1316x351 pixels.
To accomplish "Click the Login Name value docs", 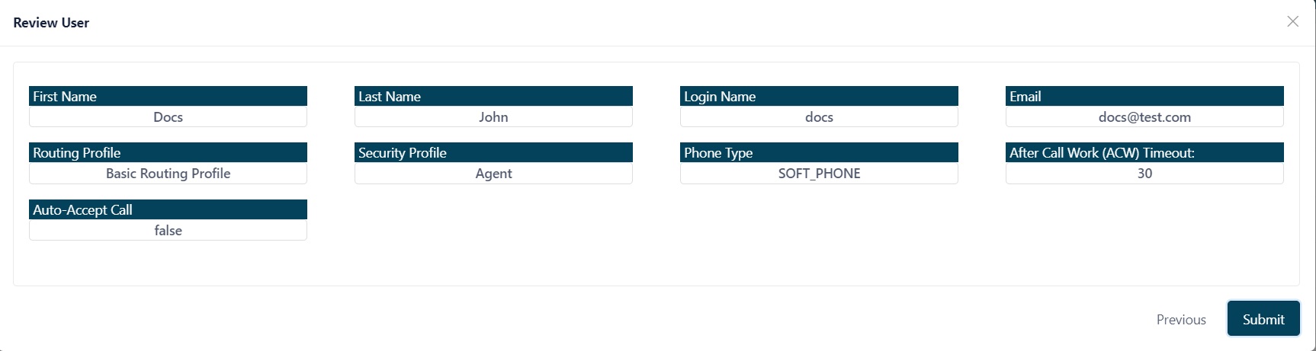I will pos(819,116).
